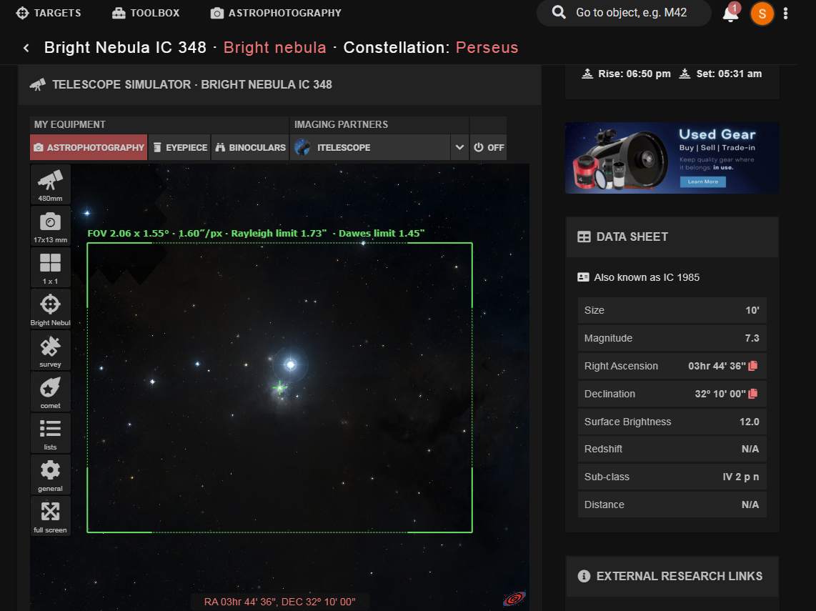
Task: Click the My Equipment header label
Action: click(x=70, y=124)
